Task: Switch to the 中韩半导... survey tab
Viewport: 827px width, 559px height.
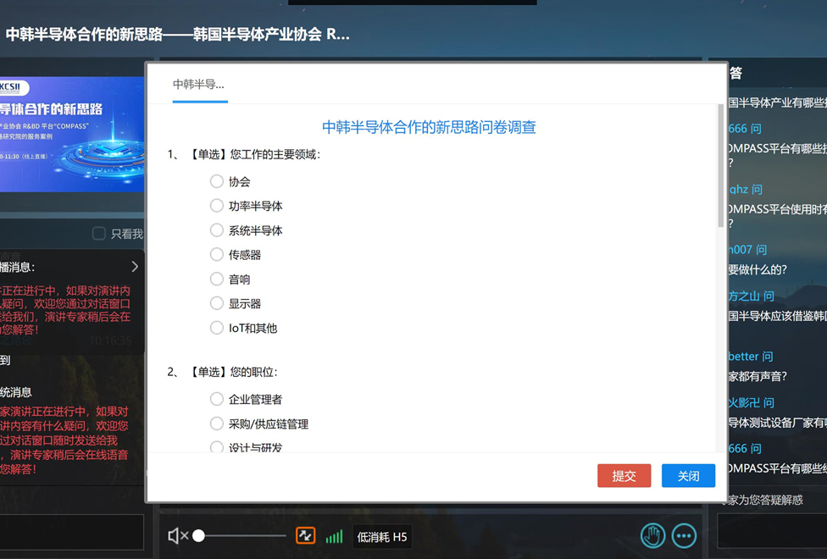Action: click(x=199, y=85)
